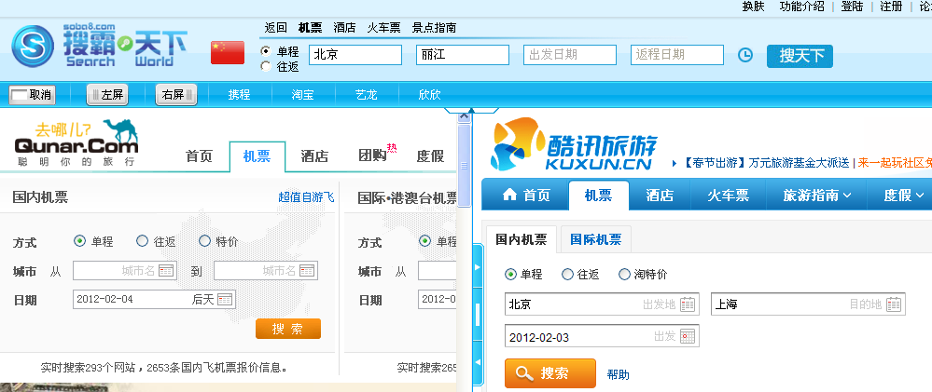
Task: Click the 帮助 link beside Kuxun search
Action: coord(618,374)
